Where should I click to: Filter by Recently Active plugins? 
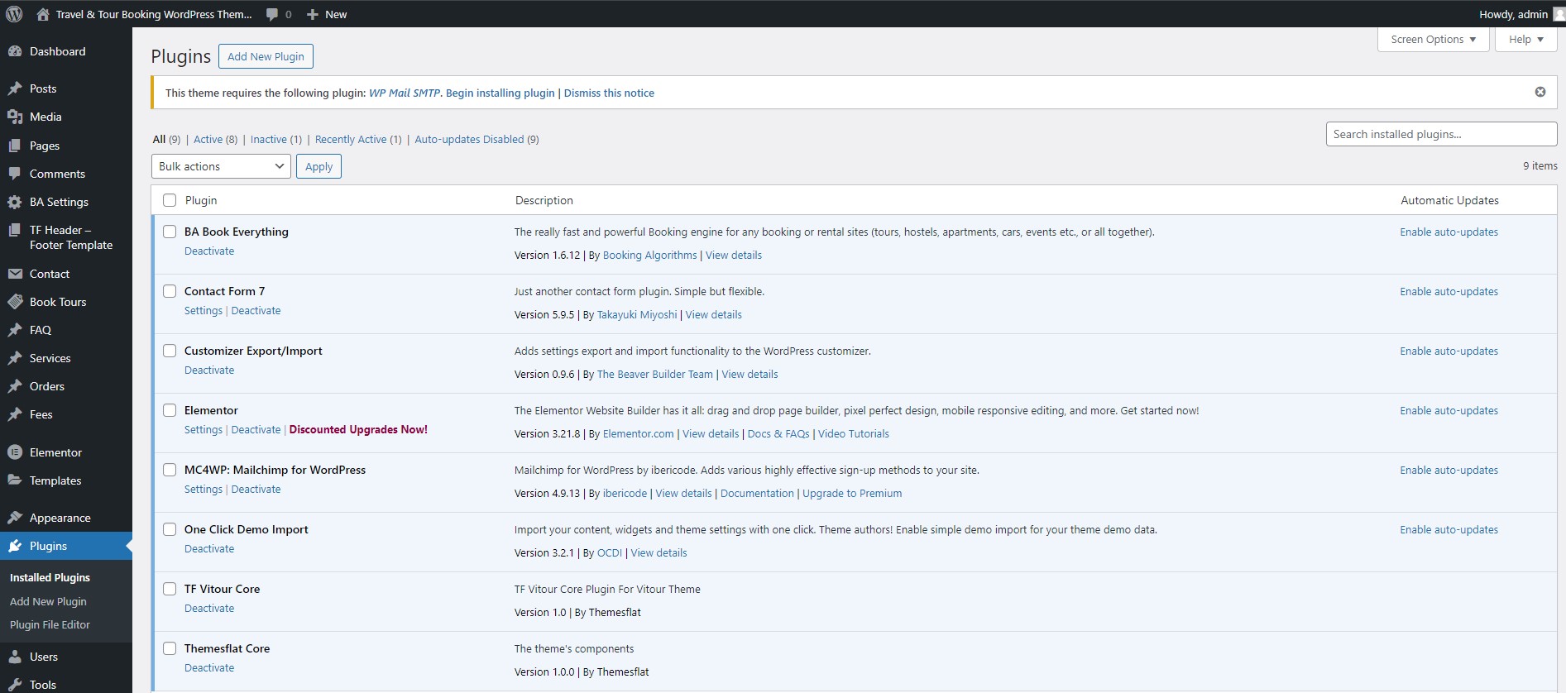[x=358, y=139]
